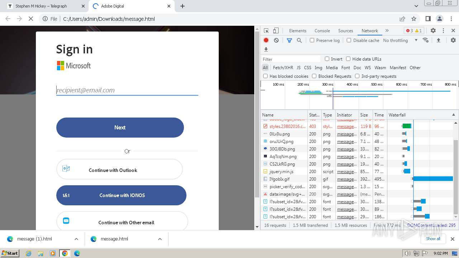Open DevTools three-dot customize menu
Image resolution: width=459 pixels, height=258 pixels.
click(443, 31)
